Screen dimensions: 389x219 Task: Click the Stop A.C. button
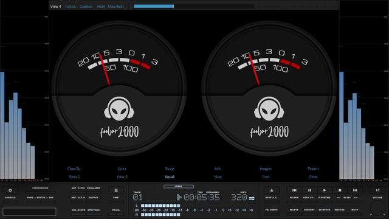[272, 198]
